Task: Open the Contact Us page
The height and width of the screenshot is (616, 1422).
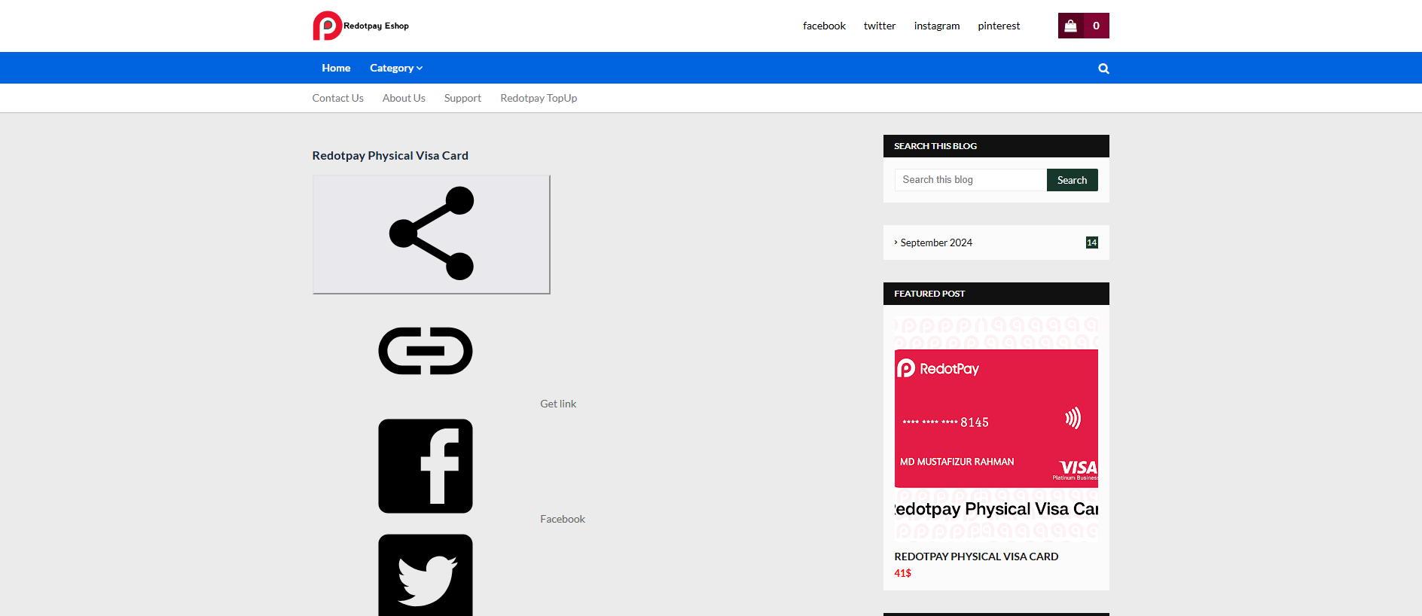Action: [337, 98]
